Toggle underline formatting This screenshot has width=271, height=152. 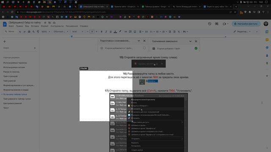pos(111,32)
